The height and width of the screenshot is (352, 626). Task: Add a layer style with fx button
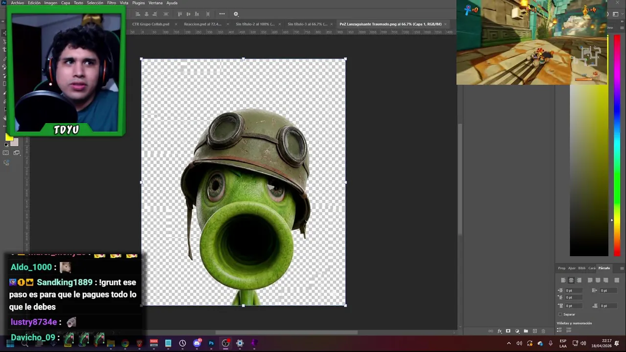[x=499, y=331]
